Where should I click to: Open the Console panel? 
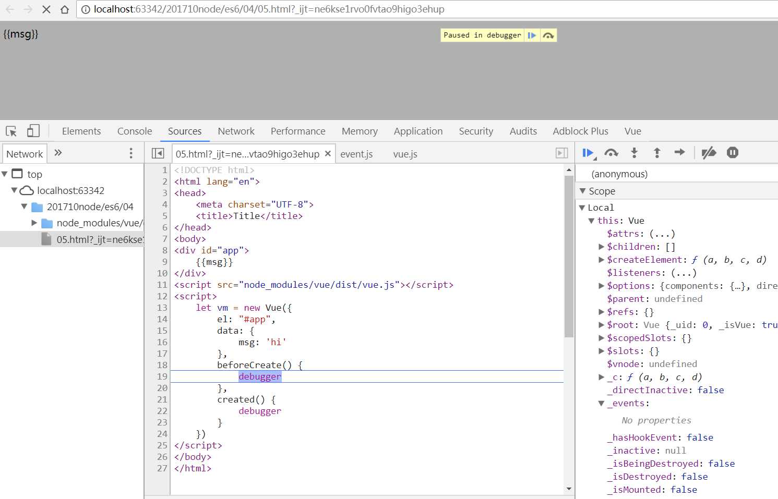coord(135,131)
